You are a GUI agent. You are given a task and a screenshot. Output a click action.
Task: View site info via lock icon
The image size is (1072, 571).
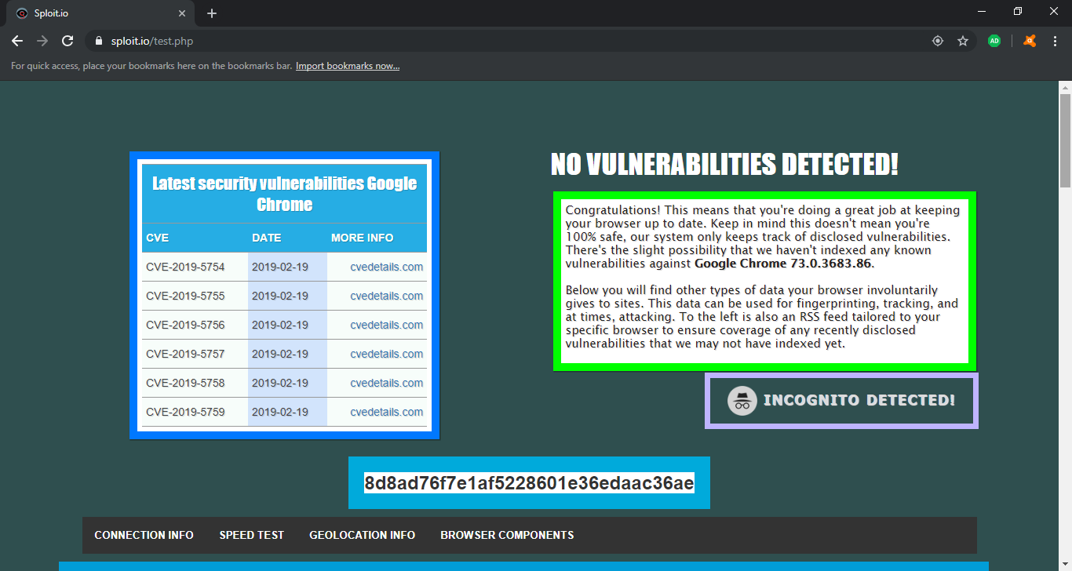pos(99,41)
